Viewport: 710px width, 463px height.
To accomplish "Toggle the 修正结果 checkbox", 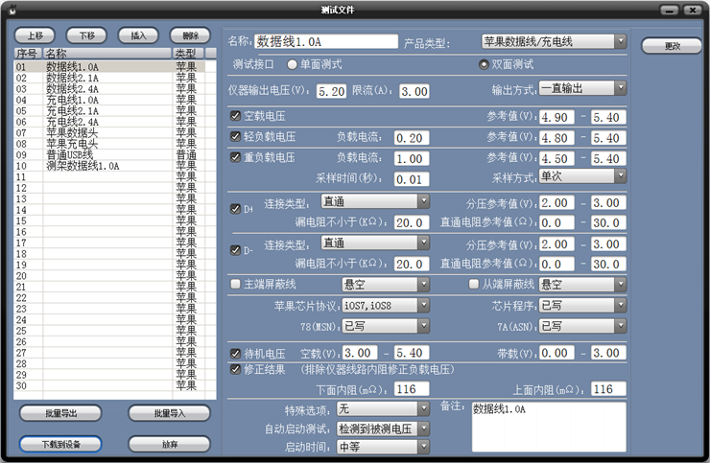I will [x=236, y=368].
